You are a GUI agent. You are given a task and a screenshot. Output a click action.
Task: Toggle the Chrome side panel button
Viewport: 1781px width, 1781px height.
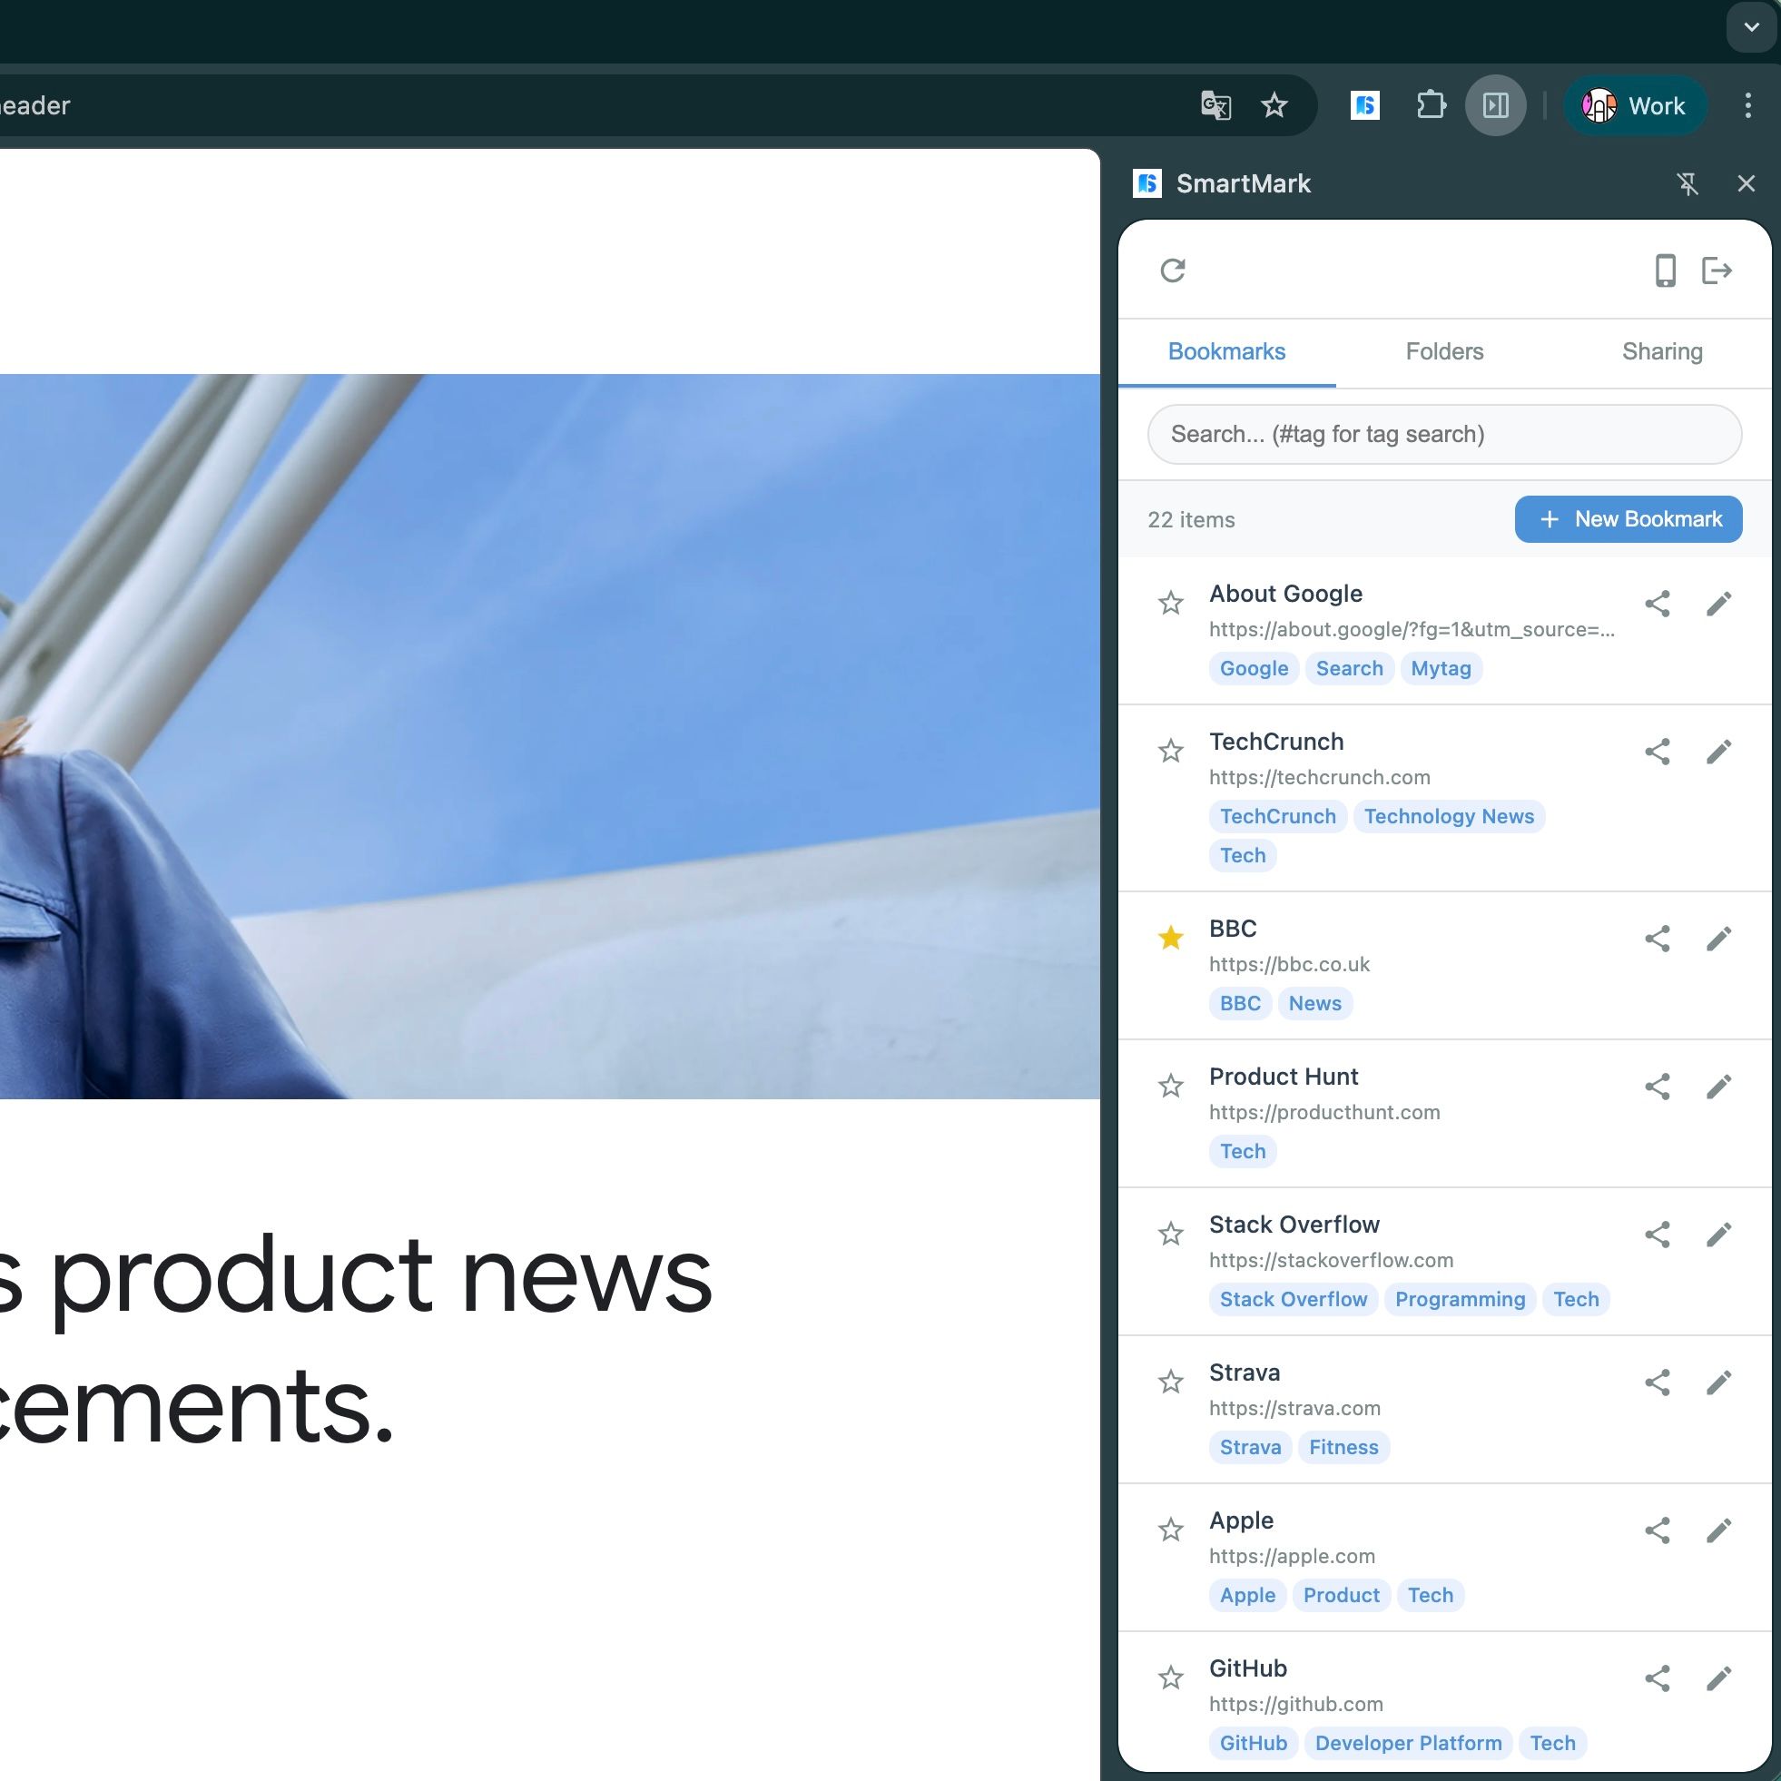[x=1495, y=106]
